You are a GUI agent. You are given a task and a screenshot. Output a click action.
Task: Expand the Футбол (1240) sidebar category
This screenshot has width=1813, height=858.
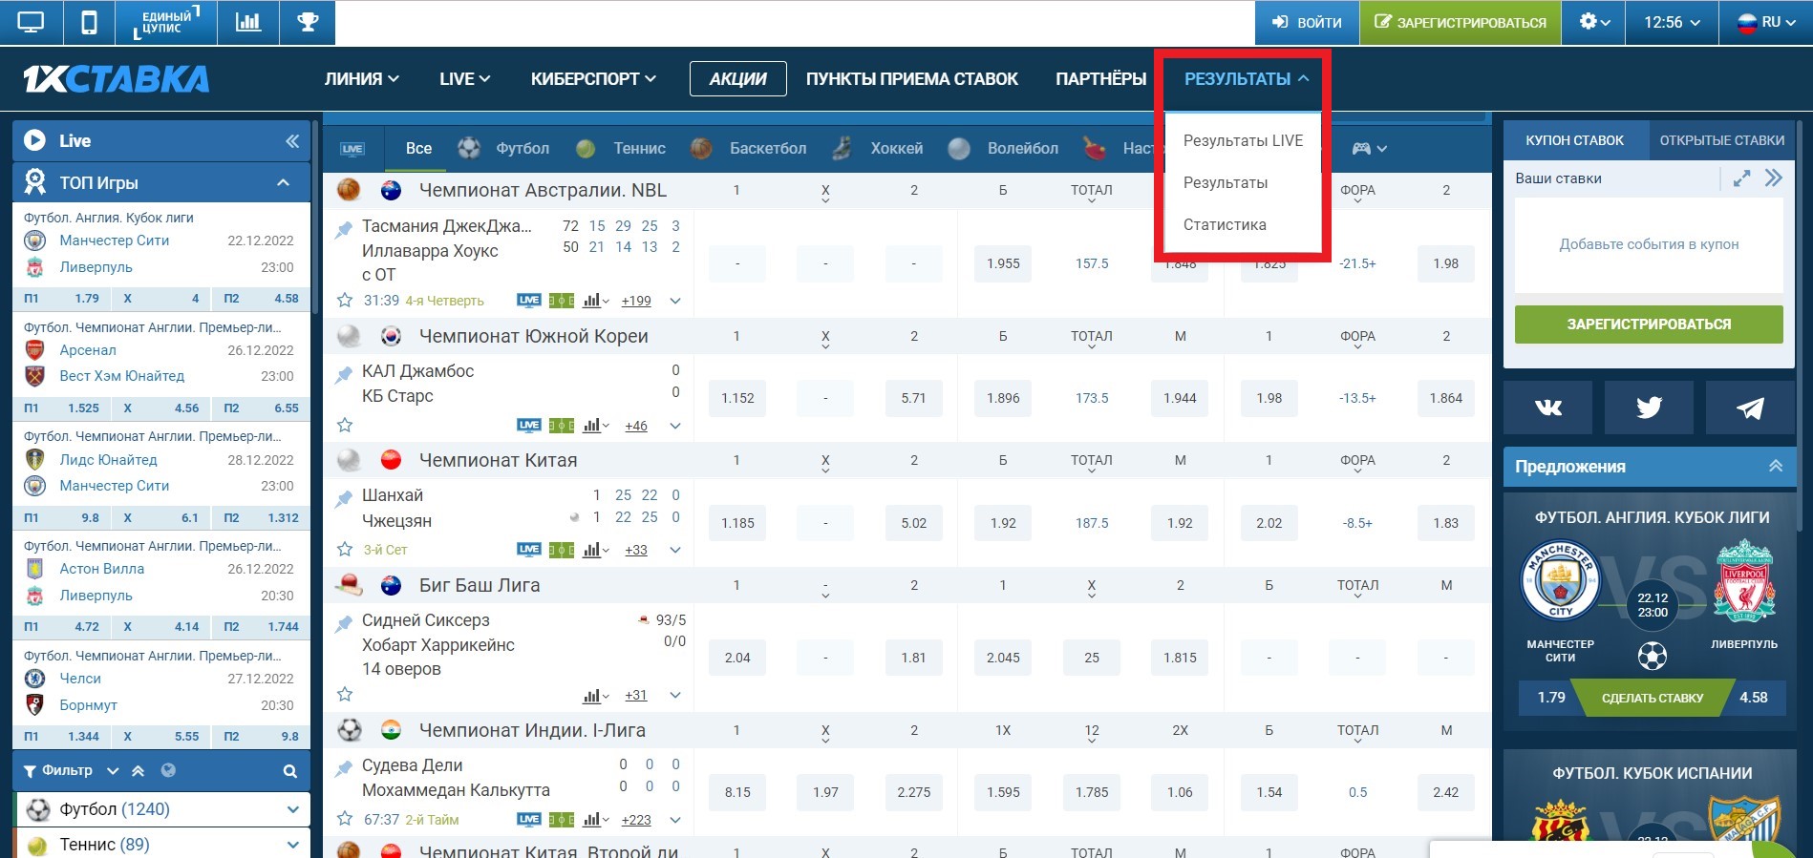pos(292,809)
